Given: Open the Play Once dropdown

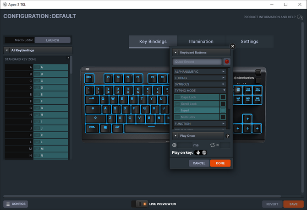Looking at the screenshot, I should [x=198, y=136].
